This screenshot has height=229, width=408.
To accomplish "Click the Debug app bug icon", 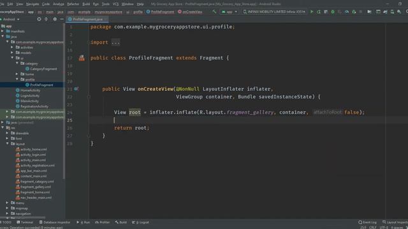I will (333, 11).
